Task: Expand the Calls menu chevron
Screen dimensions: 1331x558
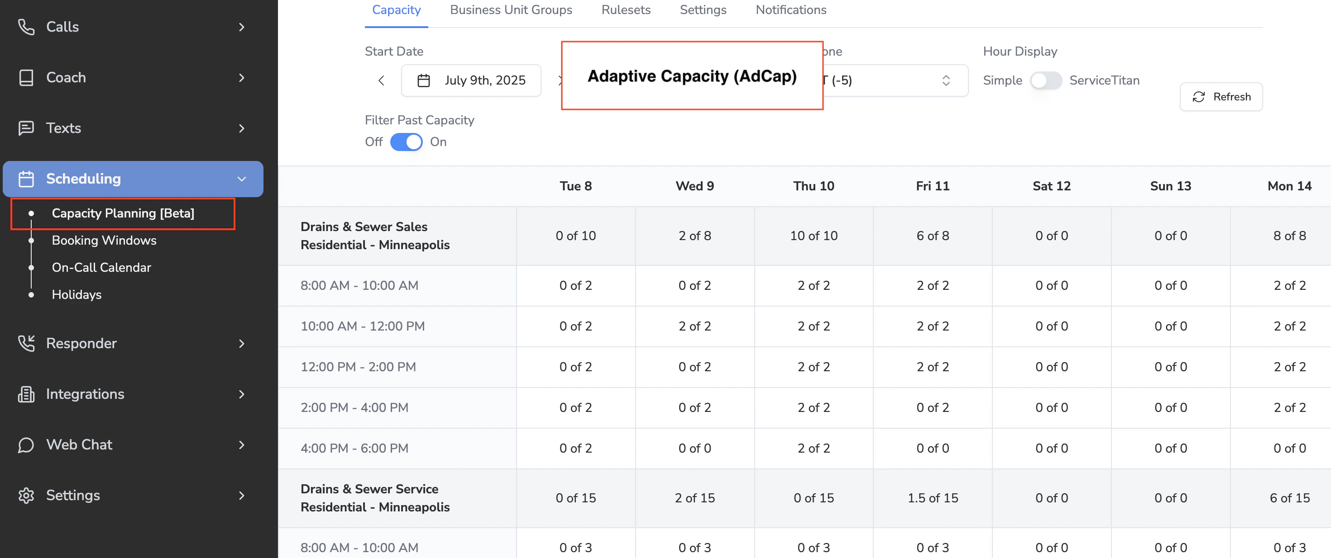Action: [x=241, y=27]
